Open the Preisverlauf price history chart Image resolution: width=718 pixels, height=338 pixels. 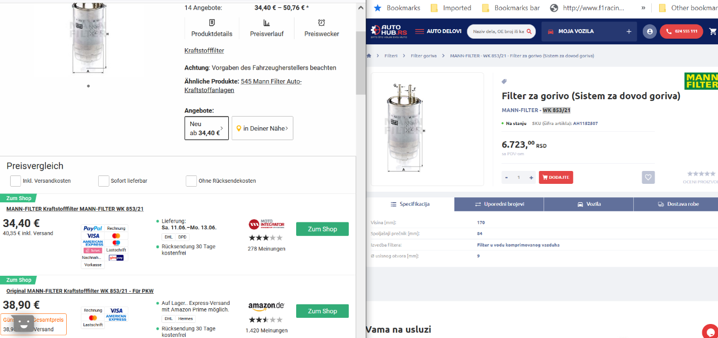(266, 27)
